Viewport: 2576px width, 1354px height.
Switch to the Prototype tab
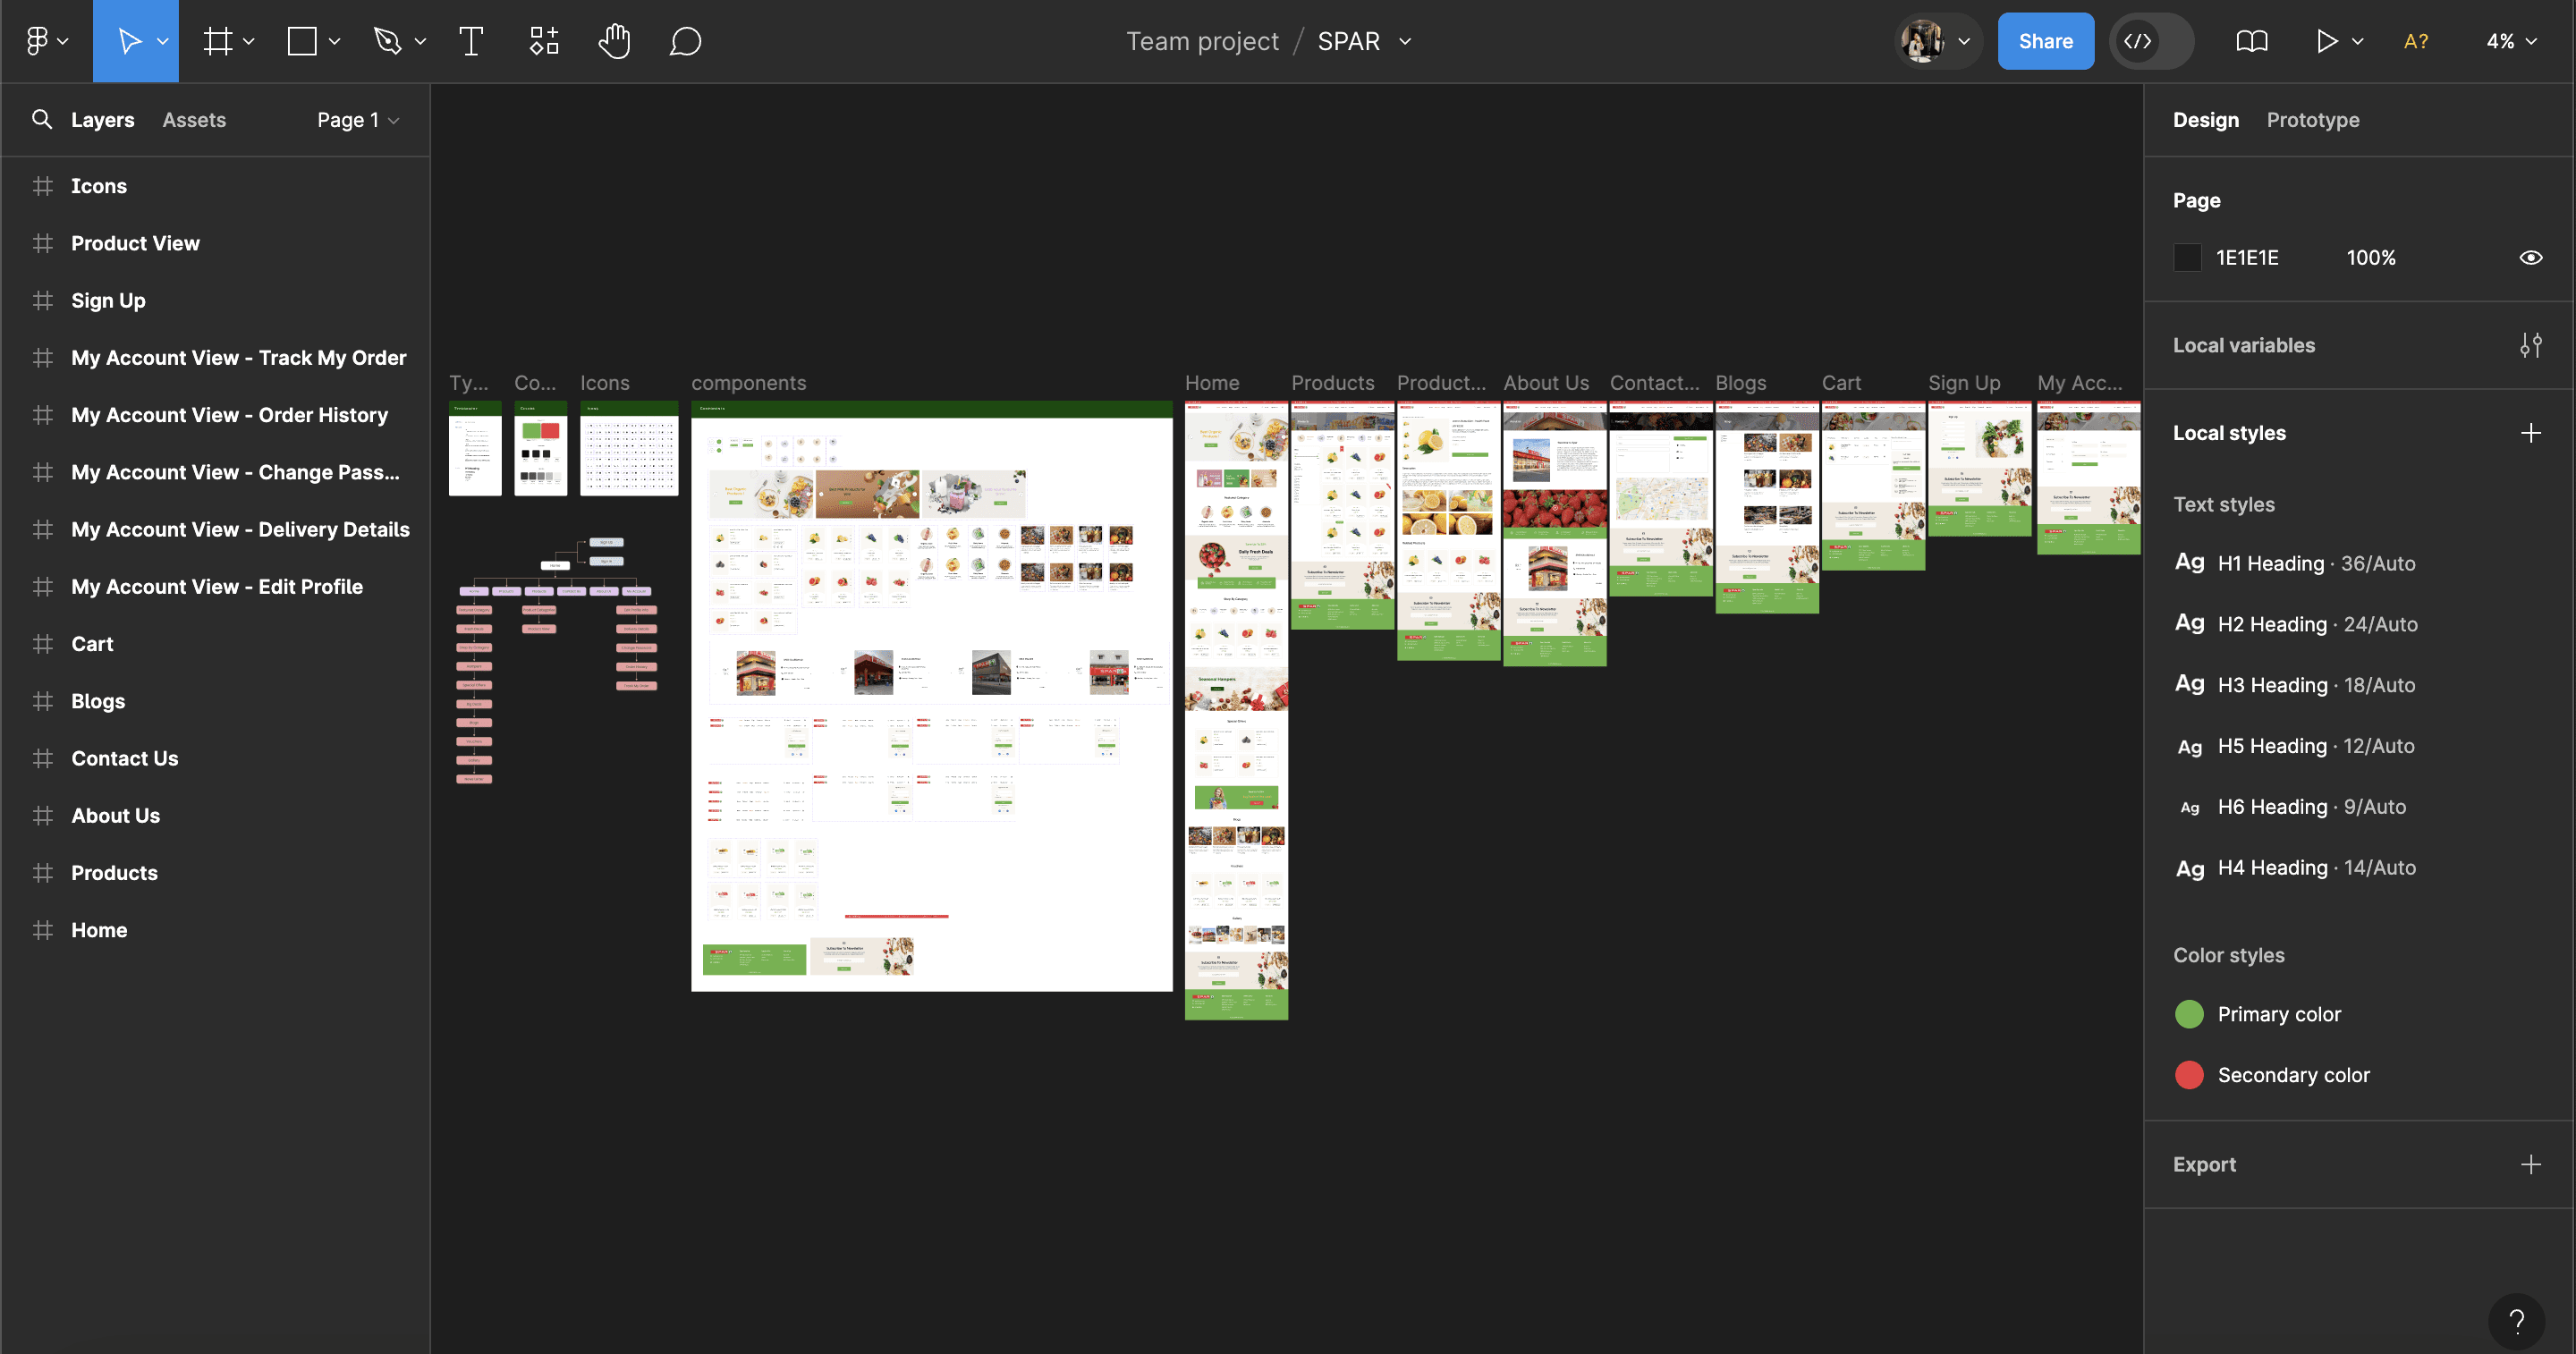coord(2313,119)
